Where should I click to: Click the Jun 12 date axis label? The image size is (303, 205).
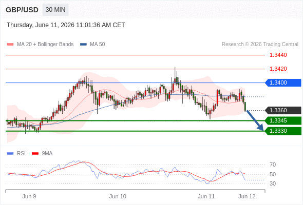(x=247, y=196)
